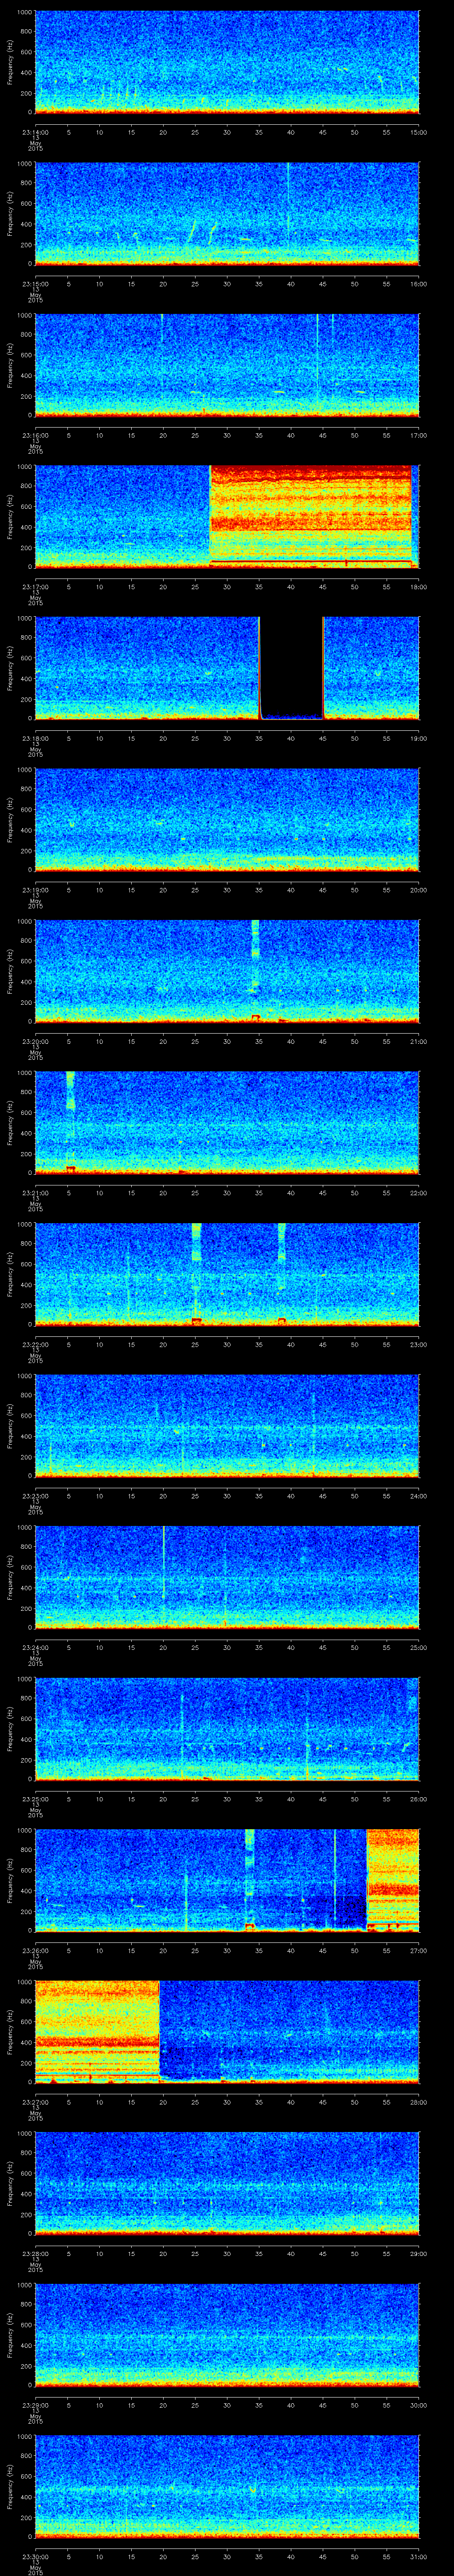Select the spectrogram panel starting at 23:25:00
The height and width of the screenshot is (2576, 454).
227,1728
